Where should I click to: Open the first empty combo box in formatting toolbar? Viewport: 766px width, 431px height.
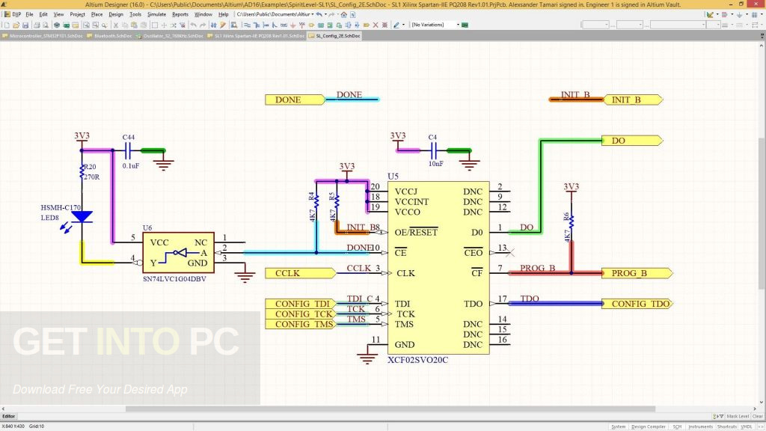click(x=595, y=25)
